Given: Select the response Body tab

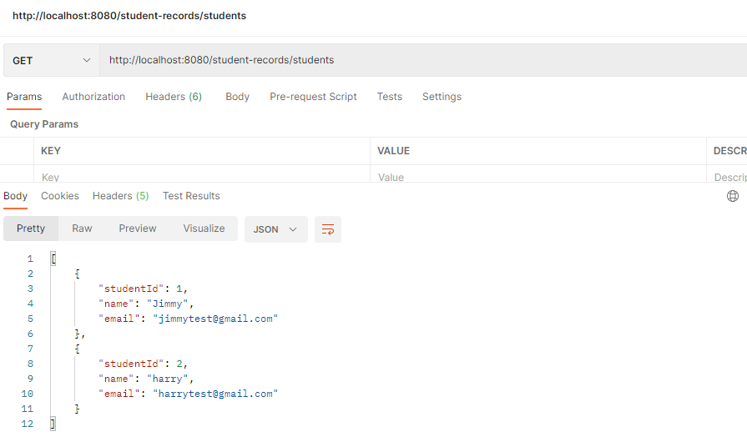Looking at the screenshot, I should click(x=15, y=196).
